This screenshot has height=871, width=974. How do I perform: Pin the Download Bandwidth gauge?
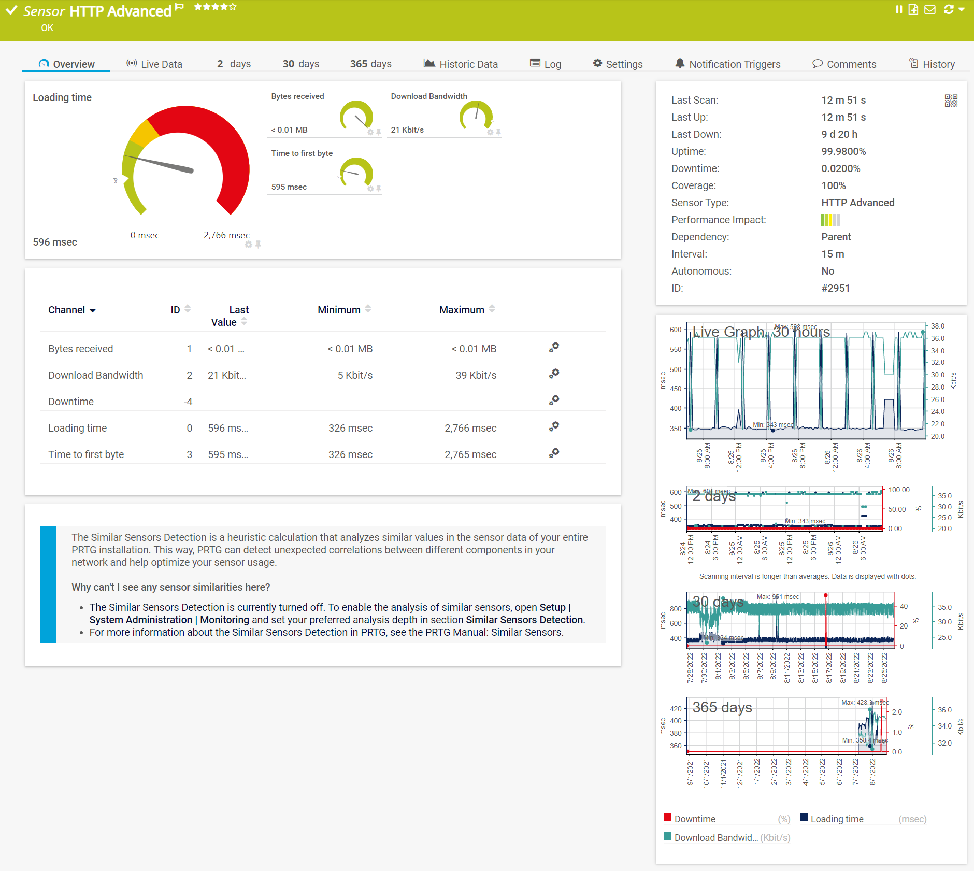498,133
